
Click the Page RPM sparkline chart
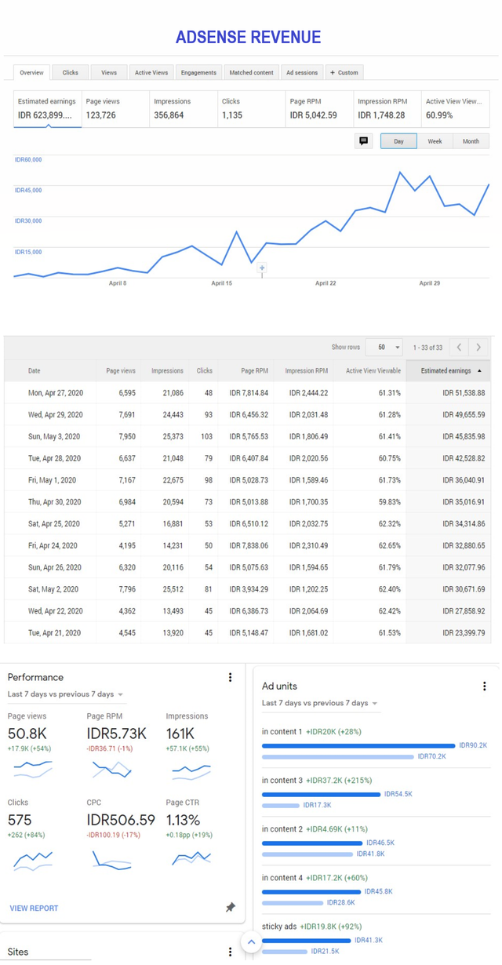(111, 770)
